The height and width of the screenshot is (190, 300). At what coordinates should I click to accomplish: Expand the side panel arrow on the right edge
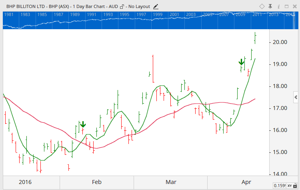[x=296, y=97]
